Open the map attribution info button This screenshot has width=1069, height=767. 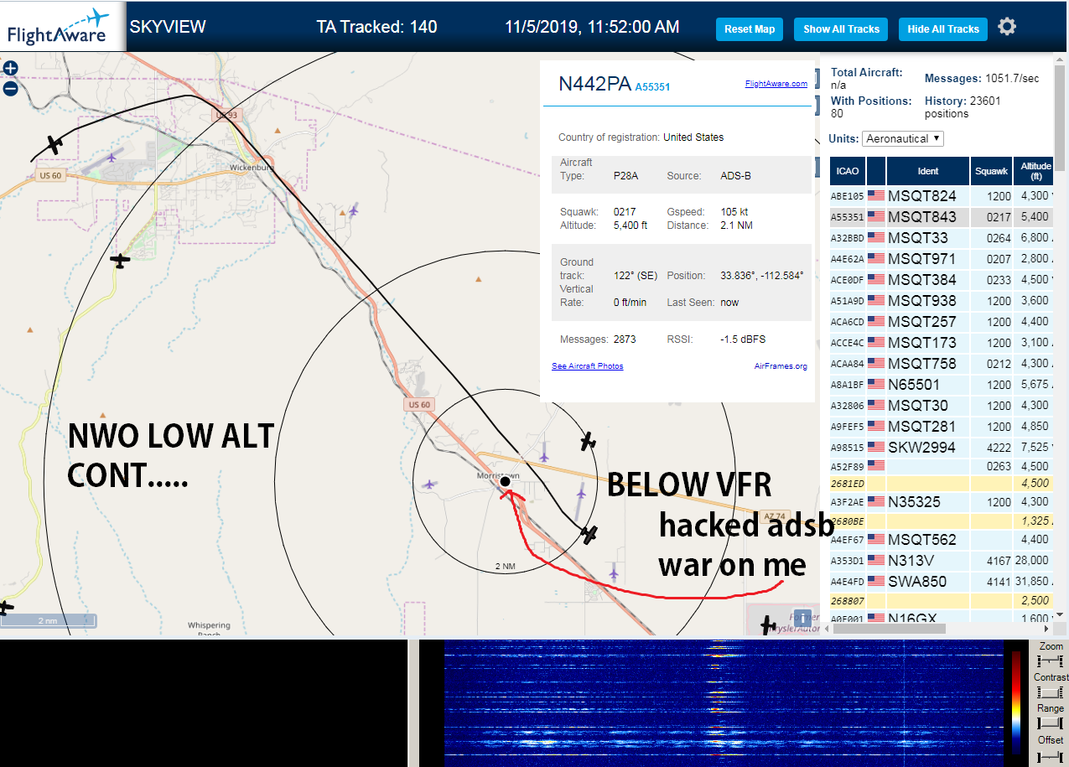pyautogui.click(x=802, y=618)
